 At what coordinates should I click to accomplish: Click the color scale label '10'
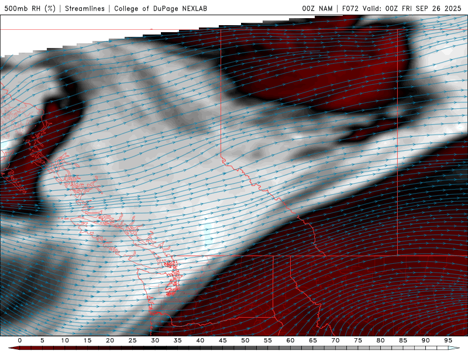coord(65,340)
